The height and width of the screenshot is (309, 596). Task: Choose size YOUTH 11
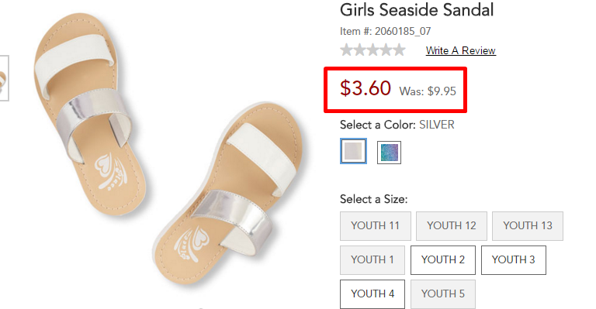(x=376, y=226)
